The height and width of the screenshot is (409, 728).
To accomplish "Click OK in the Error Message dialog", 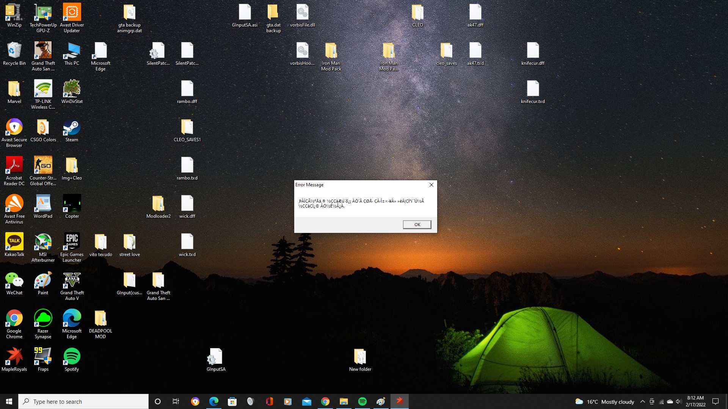I will (x=417, y=225).
